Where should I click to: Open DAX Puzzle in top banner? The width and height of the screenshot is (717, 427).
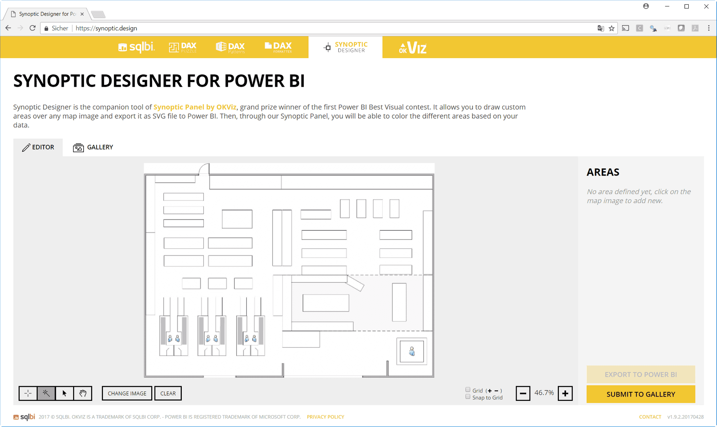pos(183,47)
